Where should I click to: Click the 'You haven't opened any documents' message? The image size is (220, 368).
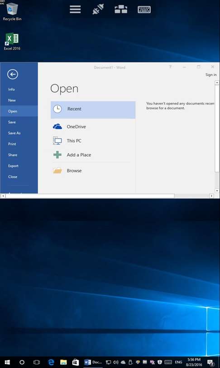pyautogui.click(x=181, y=106)
